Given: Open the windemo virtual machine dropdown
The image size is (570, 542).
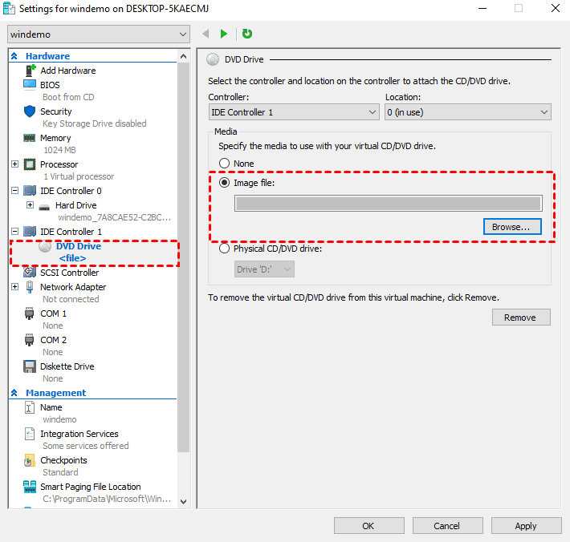Looking at the screenshot, I should pyautogui.click(x=99, y=34).
